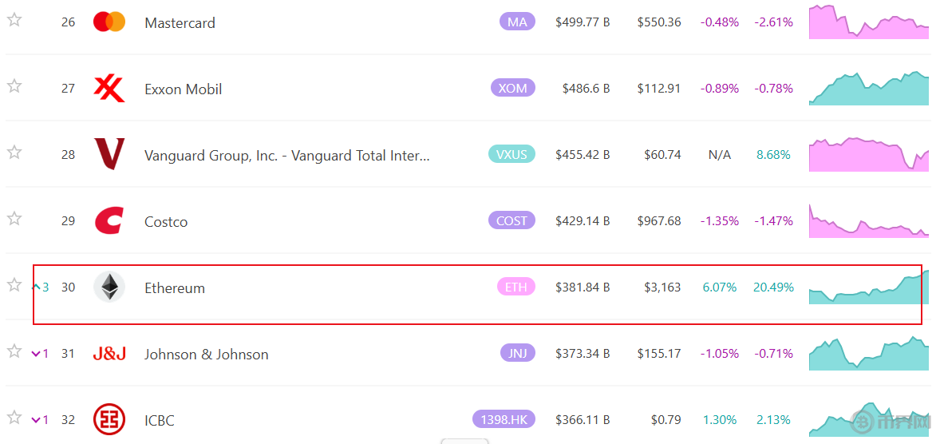Click the J&J logo icon
940x444 pixels.
pyautogui.click(x=109, y=354)
